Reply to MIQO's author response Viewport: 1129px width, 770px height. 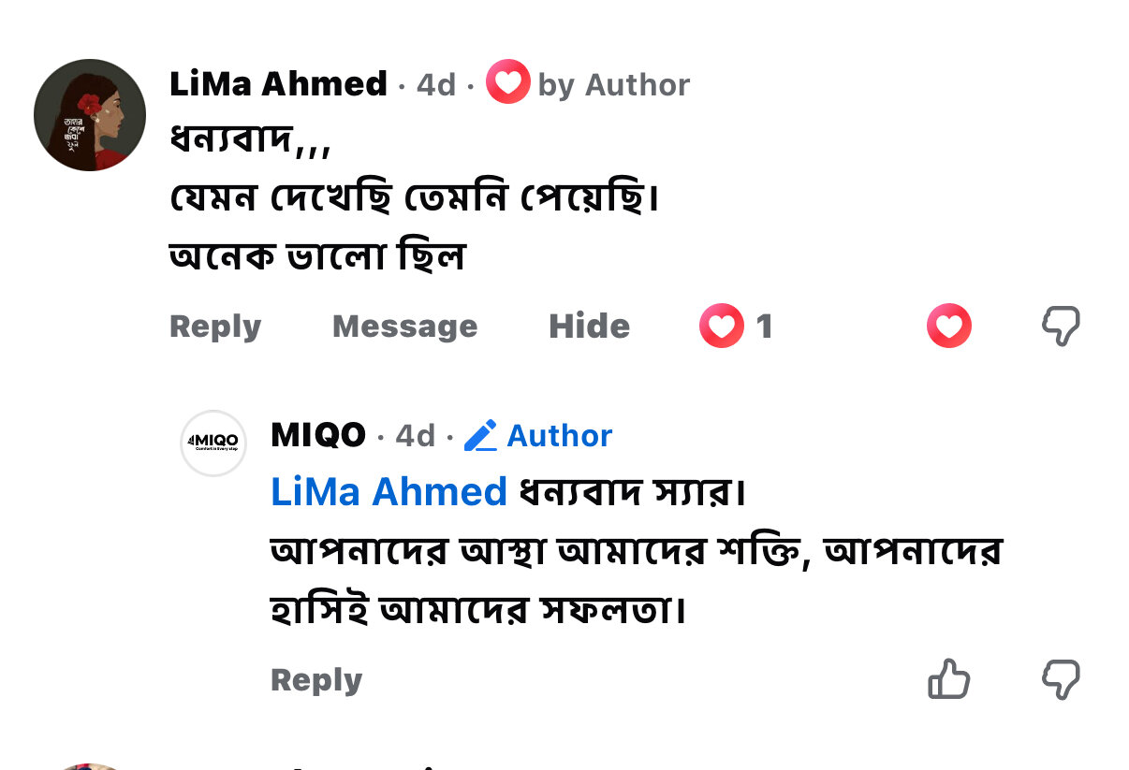tap(316, 680)
